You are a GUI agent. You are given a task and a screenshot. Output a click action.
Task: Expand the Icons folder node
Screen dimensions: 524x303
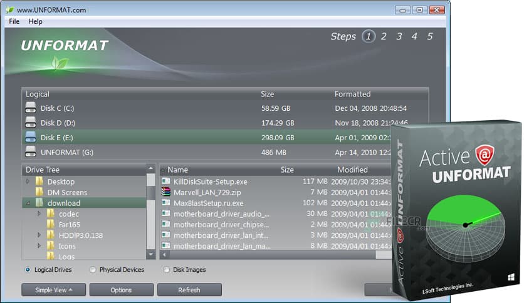pos(39,246)
